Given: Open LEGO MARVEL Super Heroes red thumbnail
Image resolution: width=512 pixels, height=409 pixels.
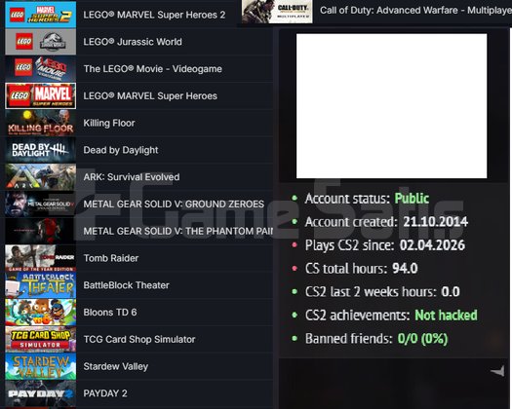Looking at the screenshot, I should coord(41,95).
